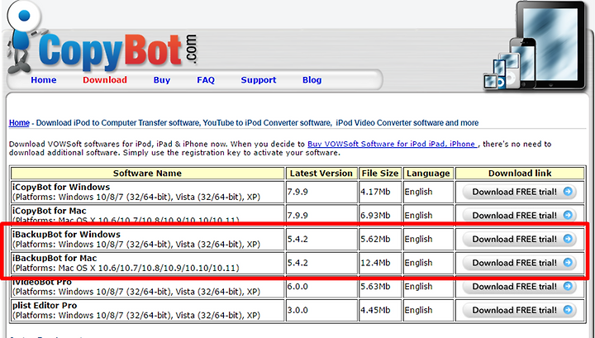Download free trial of plist Editor Pro
The width and height of the screenshot is (595, 338).
(x=520, y=310)
